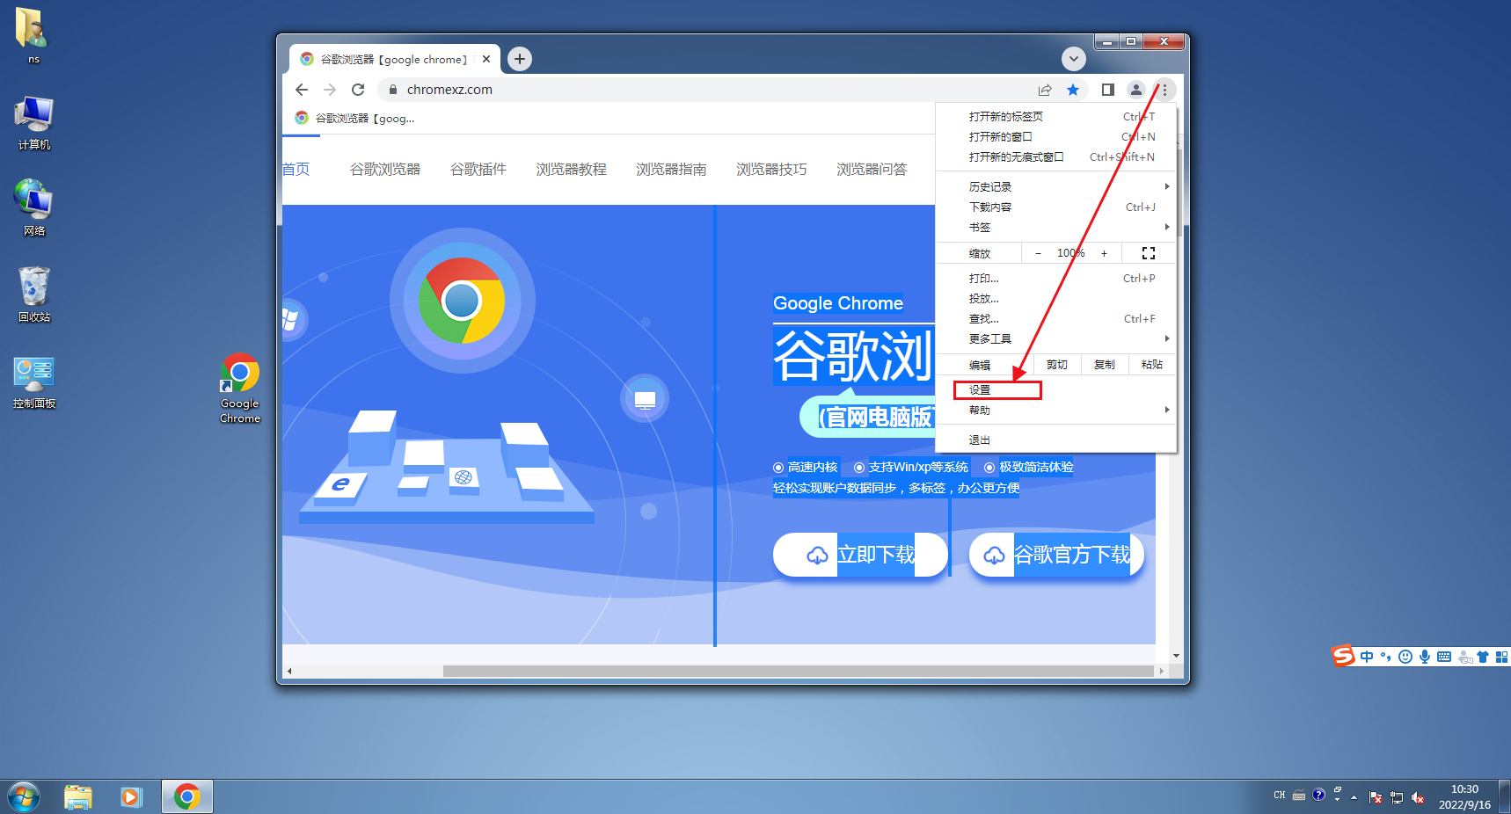Screen dimensions: 1511x814
Task: Open the 计算机 desktop icon
Action: coord(34,123)
